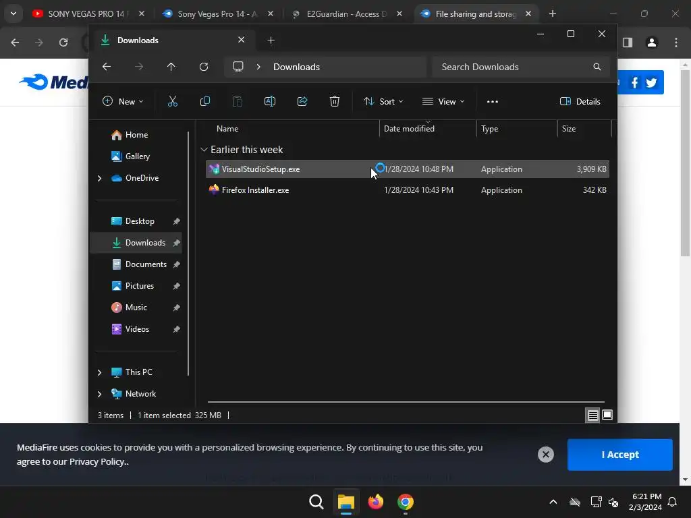The width and height of the screenshot is (691, 518).
Task: Open Chrome side panel
Action: coord(628,42)
